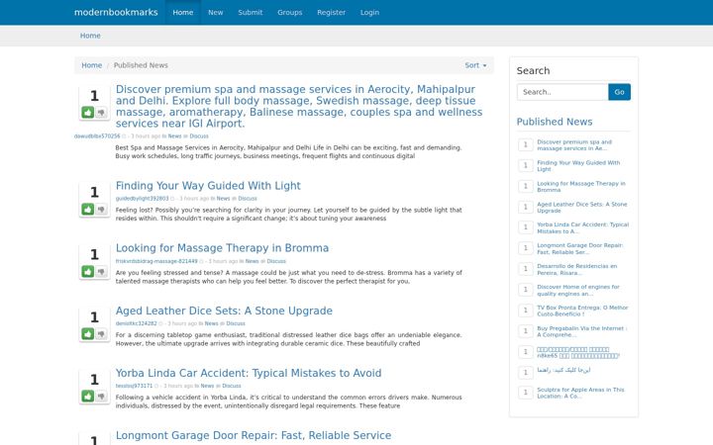Downvote Aged Leather Dice Sets post
This screenshot has width=713, height=445.
101,334
